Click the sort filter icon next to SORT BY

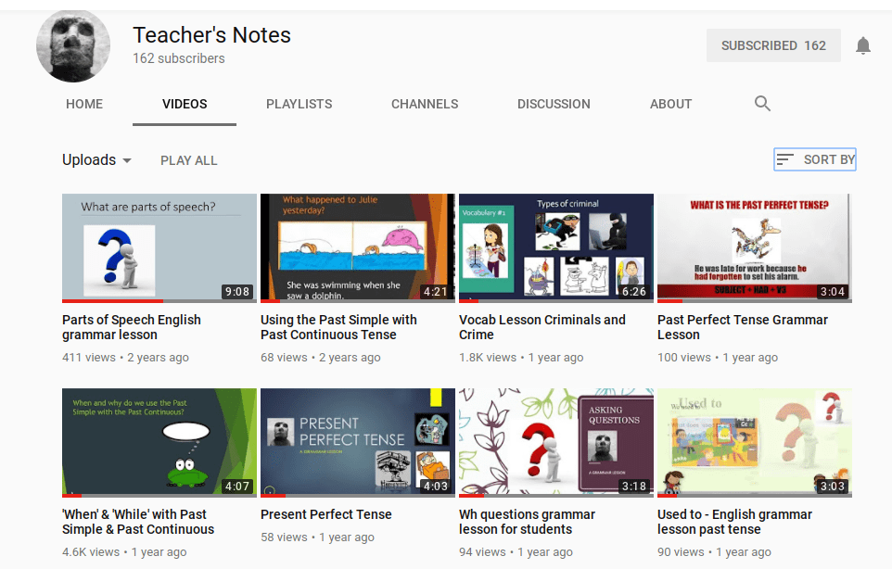coord(784,158)
